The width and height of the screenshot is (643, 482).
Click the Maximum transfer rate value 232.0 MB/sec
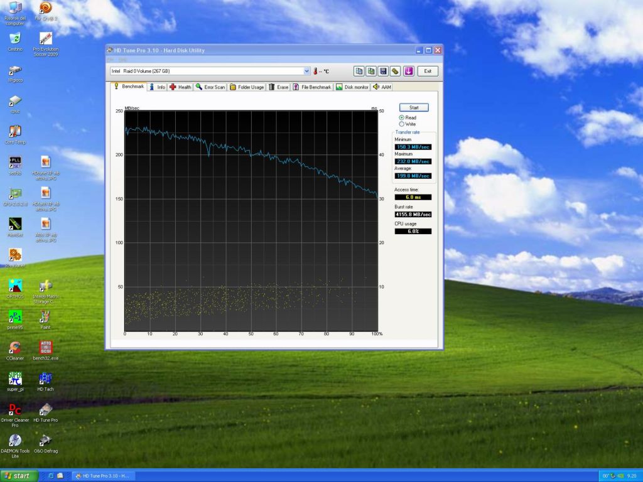[413, 161]
